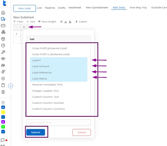Add a new column with plus button
The height and width of the screenshot is (146, 167).
click(x=24, y=27)
